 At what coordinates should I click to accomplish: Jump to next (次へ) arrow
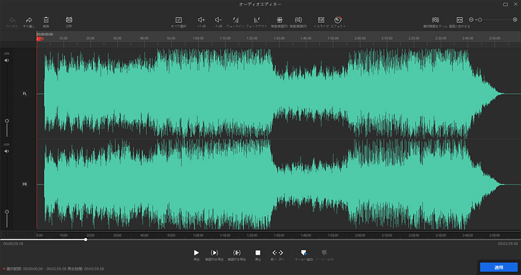[x=281, y=253]
